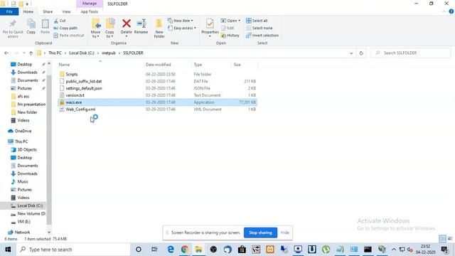Open the Windows Start menu
The width and height of the screenshot is (455, 256).
[8, 250]
